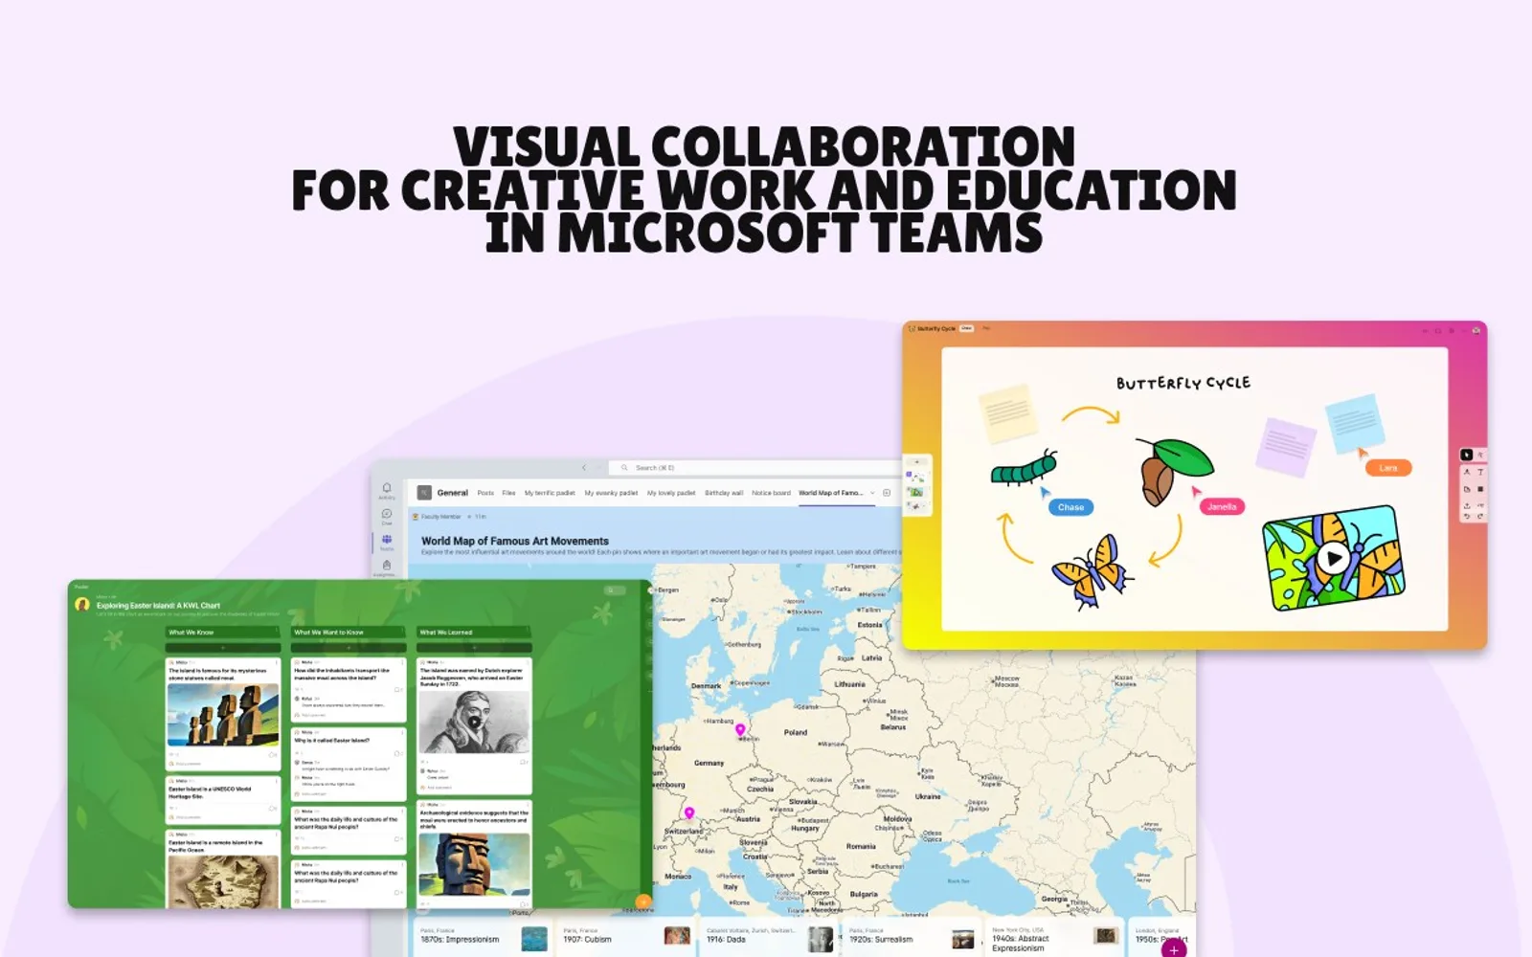Open the General channel icon
This screenshot has height=957, width=1532.
click(424, 493)
